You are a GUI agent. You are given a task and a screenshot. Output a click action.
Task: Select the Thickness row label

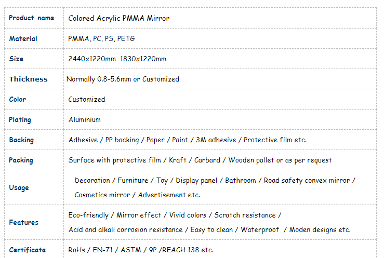coord(28,79)
